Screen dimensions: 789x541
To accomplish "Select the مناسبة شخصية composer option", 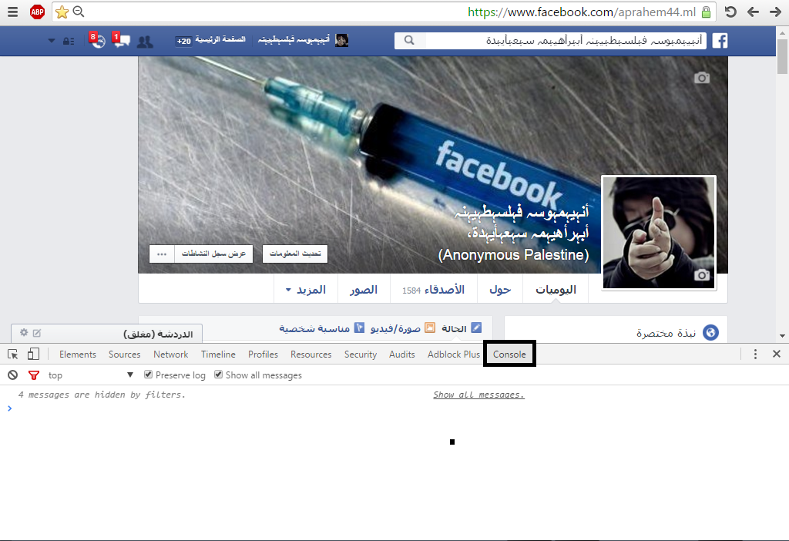I will [x=321, y=328].
